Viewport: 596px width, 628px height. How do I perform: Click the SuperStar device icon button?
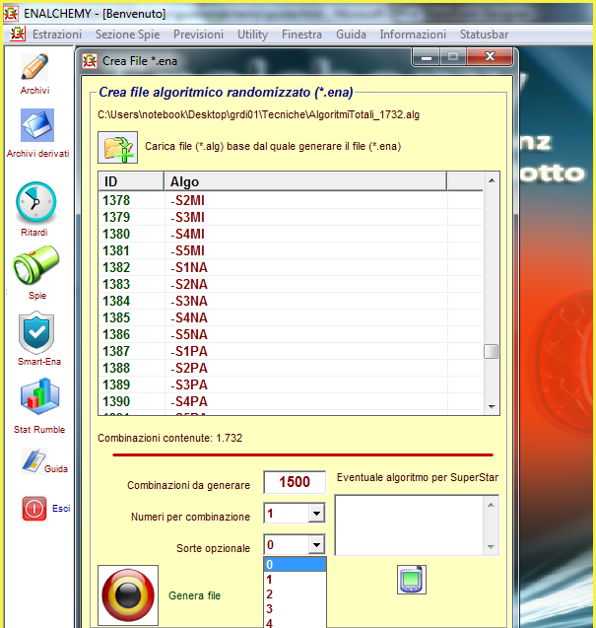(412, 580)
